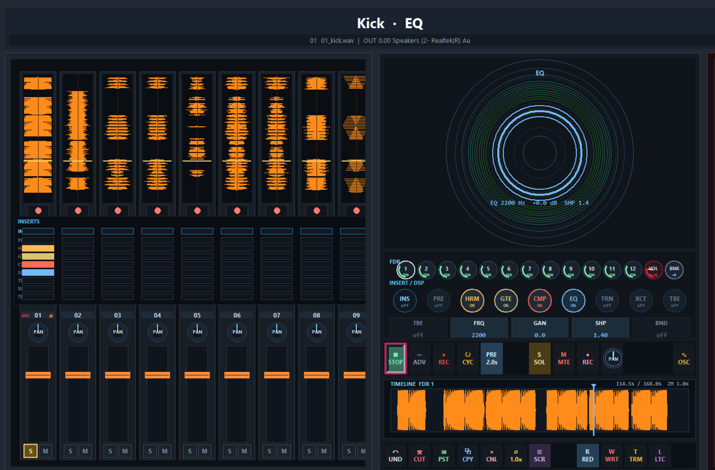Select the RED automation read mode
This screenshot has height=470, width=715.
[x=587, y=456]
